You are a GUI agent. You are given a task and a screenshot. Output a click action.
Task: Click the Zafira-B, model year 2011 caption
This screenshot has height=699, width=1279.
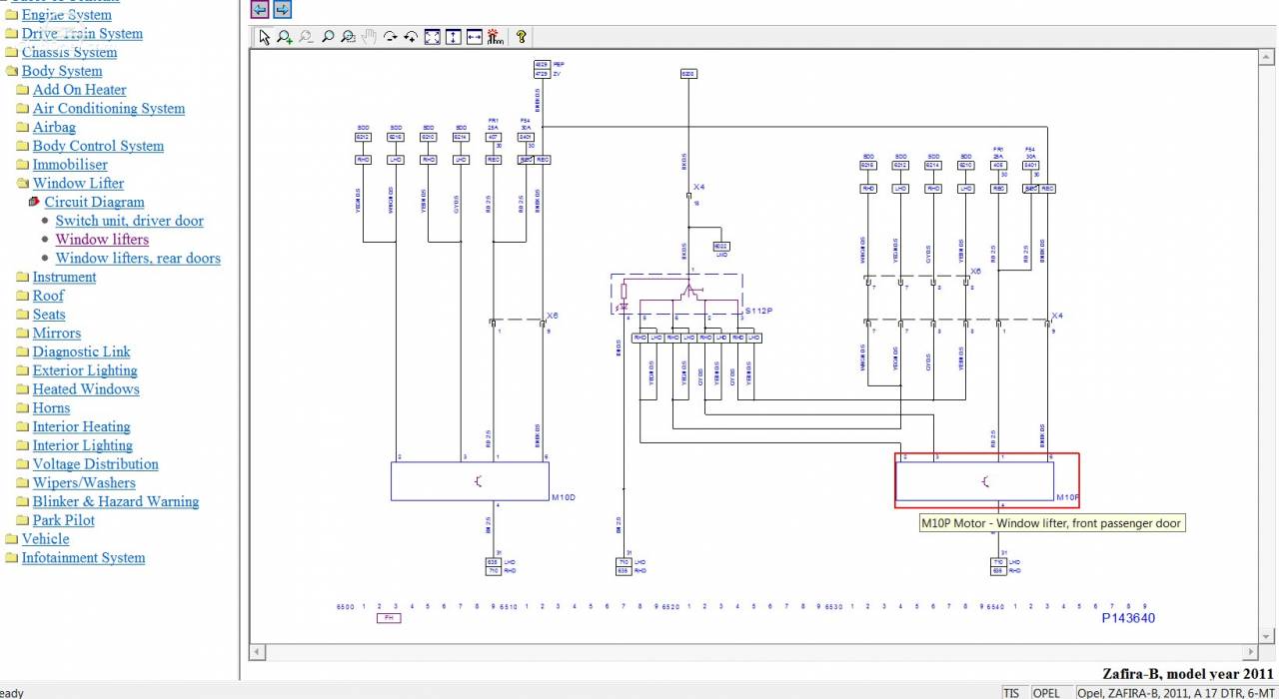[1188, 674]
